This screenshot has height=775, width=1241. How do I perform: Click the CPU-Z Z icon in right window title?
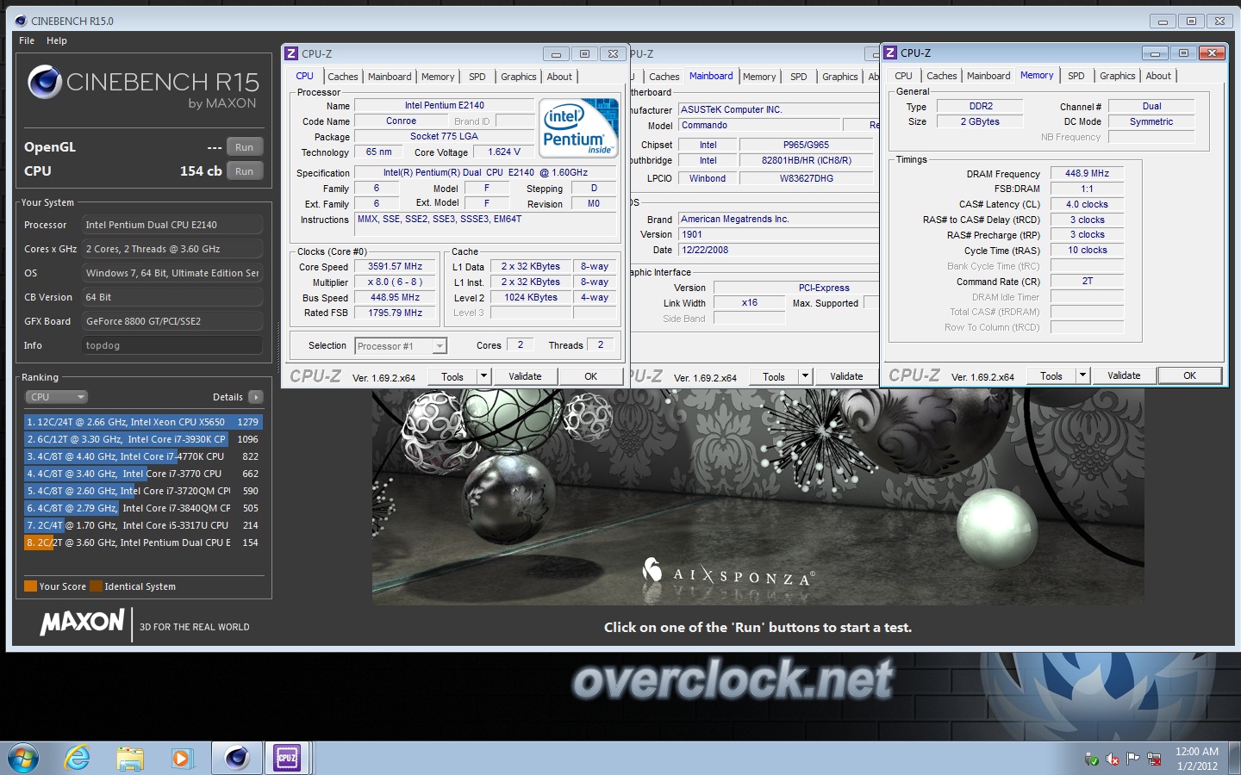891,53
